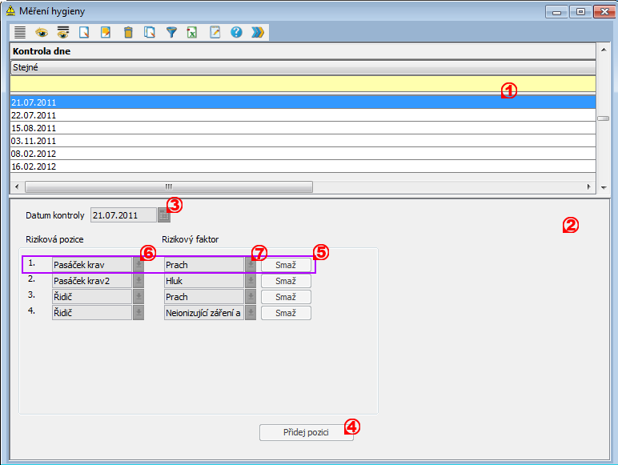Click the list view lines icon in toolbar
The height and width of the screenshot is (465, 618).
coord(20,33)
